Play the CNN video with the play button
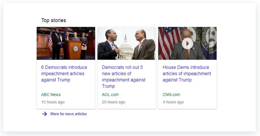 187,43
